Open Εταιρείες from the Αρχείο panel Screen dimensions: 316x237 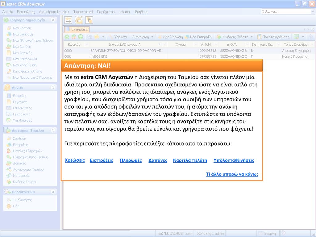[x=19, y=96]
